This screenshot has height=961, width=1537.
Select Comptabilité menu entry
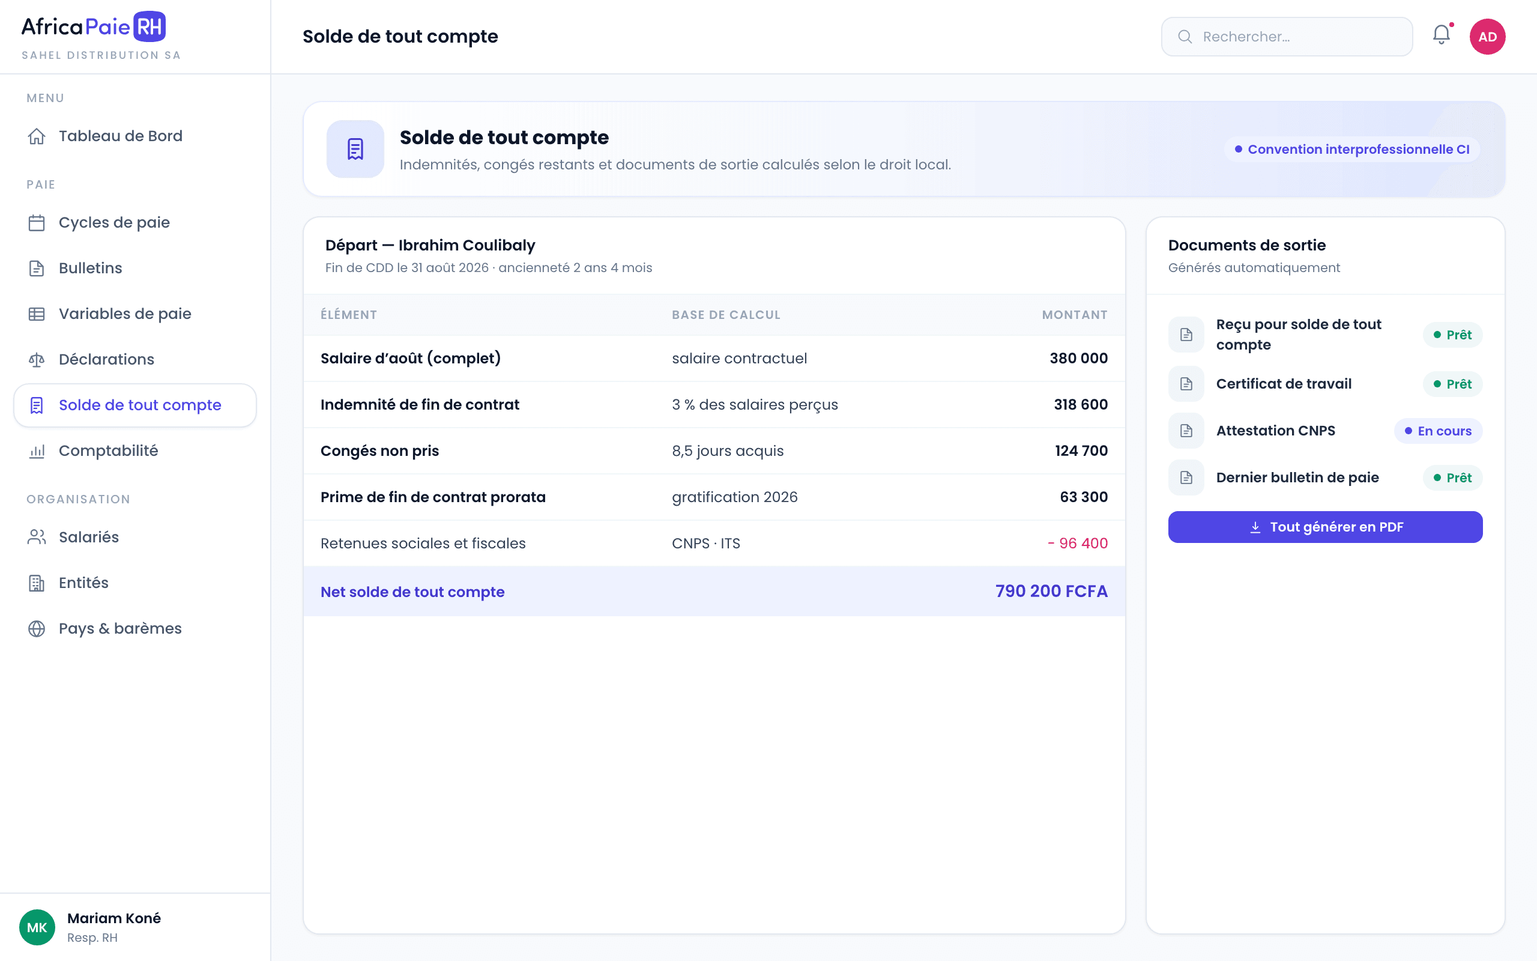pos(134,451)
